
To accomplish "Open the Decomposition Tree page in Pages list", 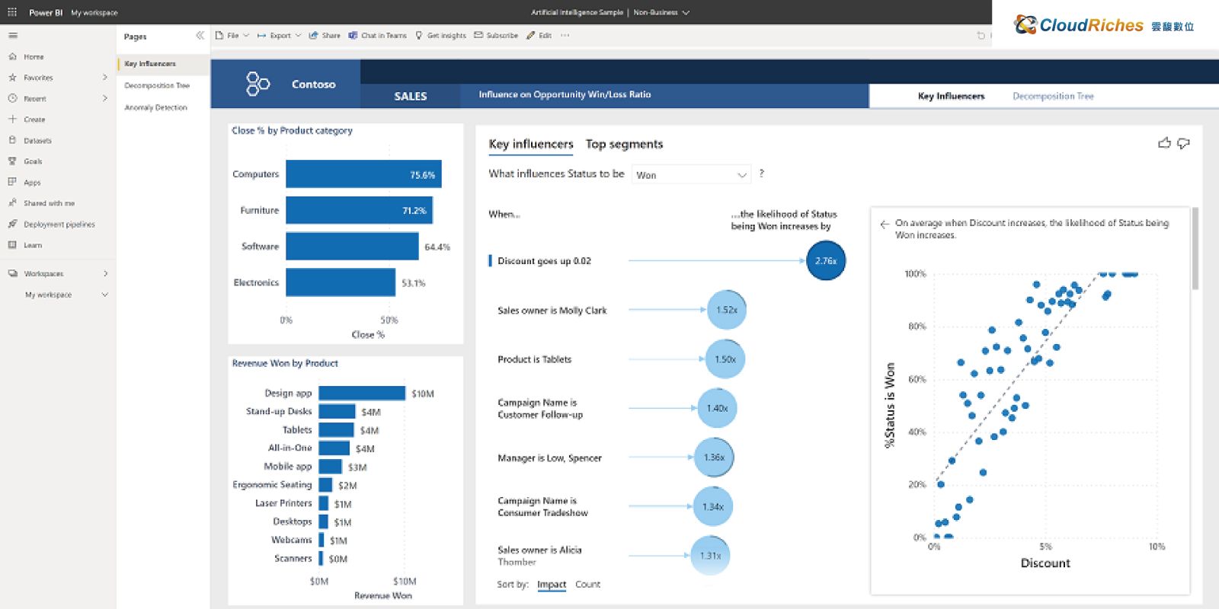I will 157,86.
